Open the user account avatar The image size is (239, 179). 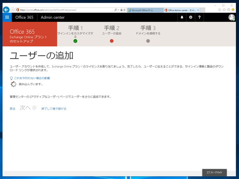(x=231, y=17)
